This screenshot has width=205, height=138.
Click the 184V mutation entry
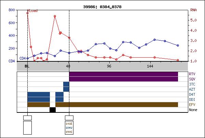69,128
